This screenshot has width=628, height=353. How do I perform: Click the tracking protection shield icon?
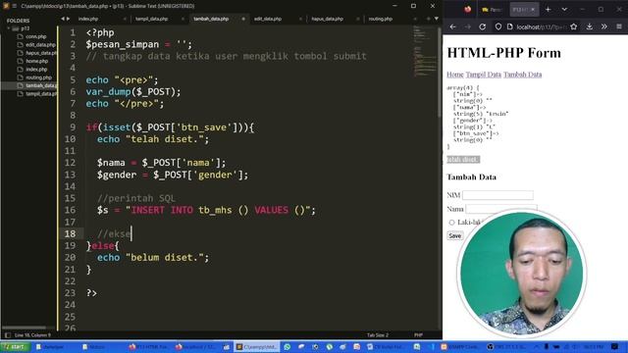[x=498, y=26]
